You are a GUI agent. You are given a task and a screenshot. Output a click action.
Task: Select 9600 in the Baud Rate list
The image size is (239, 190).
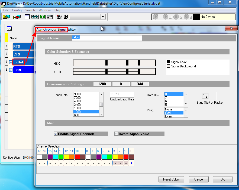pyautogui.click(x=86, y=94)
